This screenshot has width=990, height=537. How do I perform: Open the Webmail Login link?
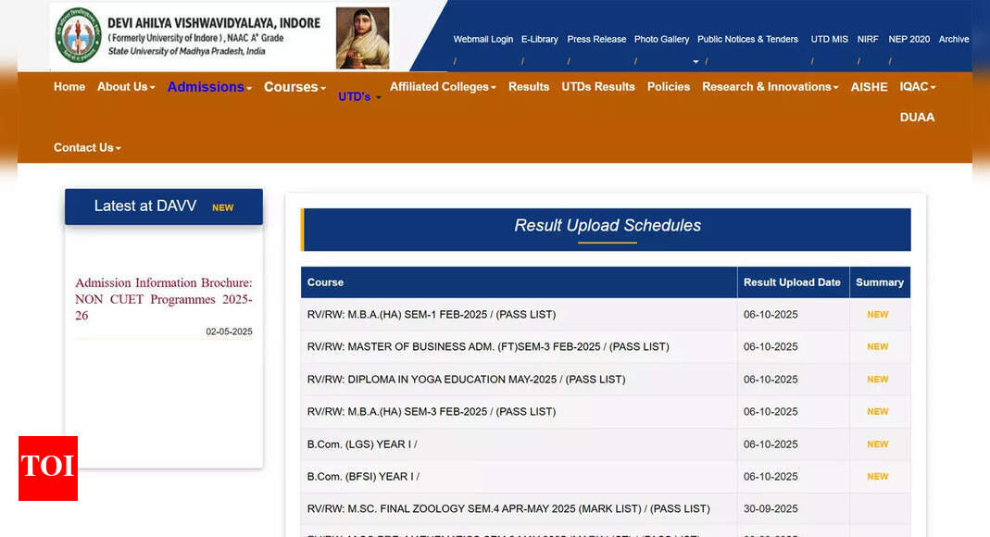click(x=482, y=40)
